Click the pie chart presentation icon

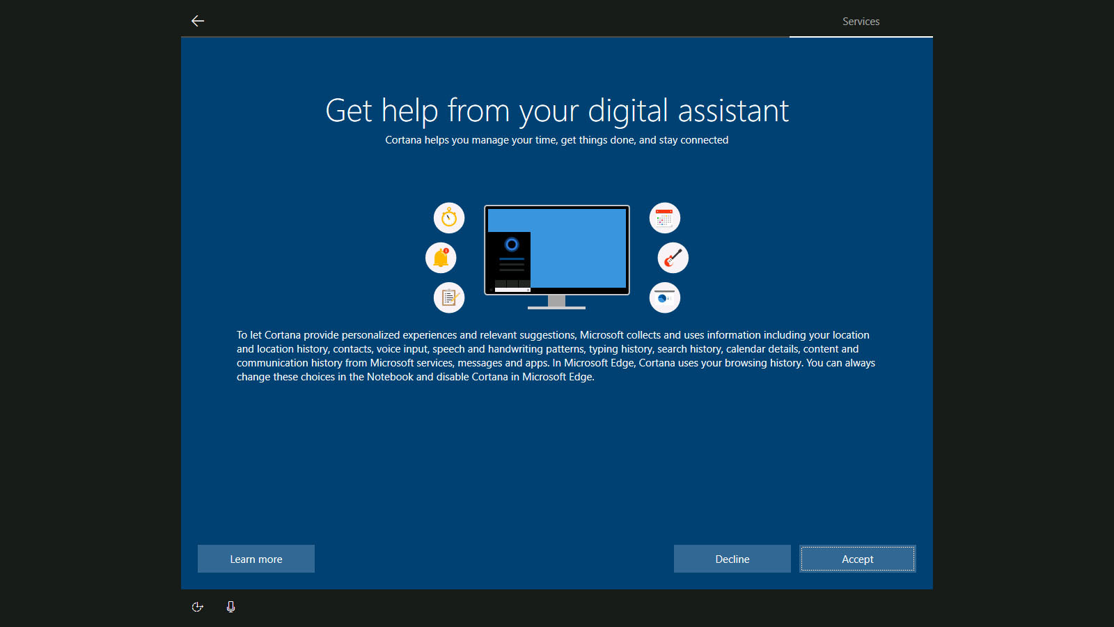click(665, 297)
